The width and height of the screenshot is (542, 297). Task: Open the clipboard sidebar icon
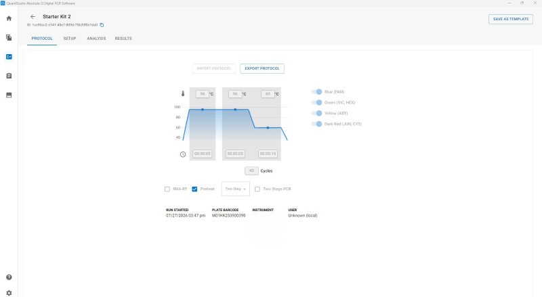9,76
